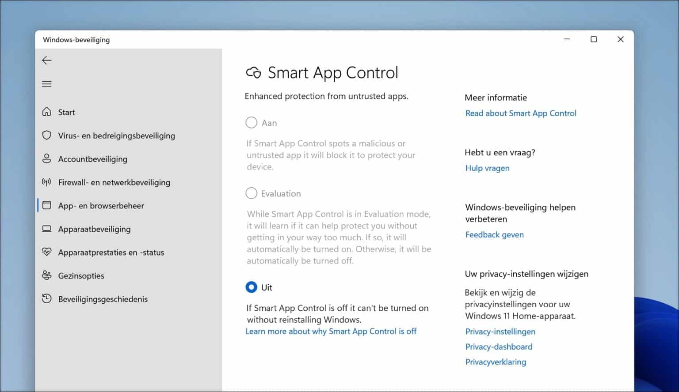The height and width of the screenshot is (392, 679).
Task: Open the Privacy-dashboard link
Action: (499, 347)
